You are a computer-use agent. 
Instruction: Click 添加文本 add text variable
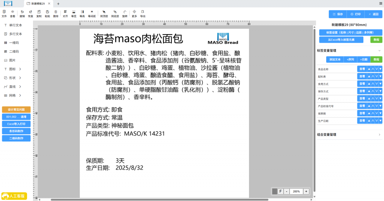pos(335,60)
